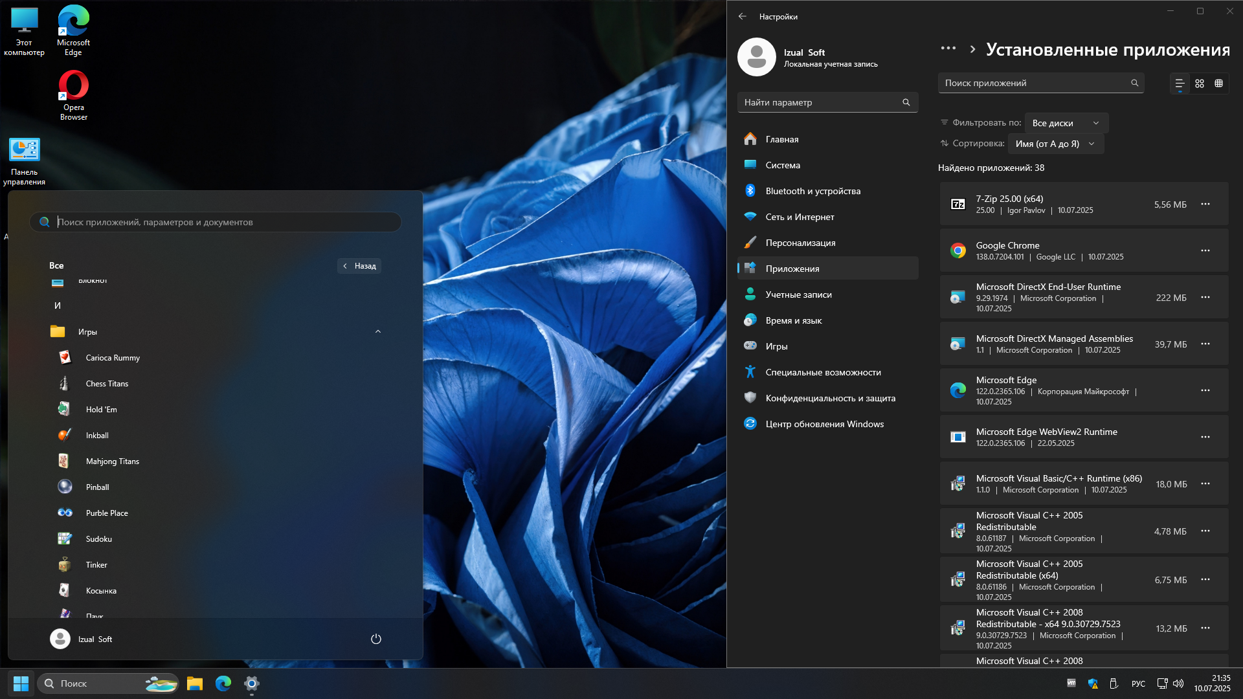Open more options for Microsoft Edge app

[1205, 391]
